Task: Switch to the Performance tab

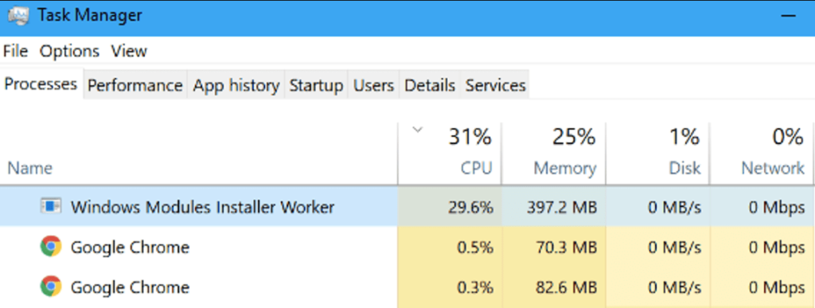Action: pos(135,85)
